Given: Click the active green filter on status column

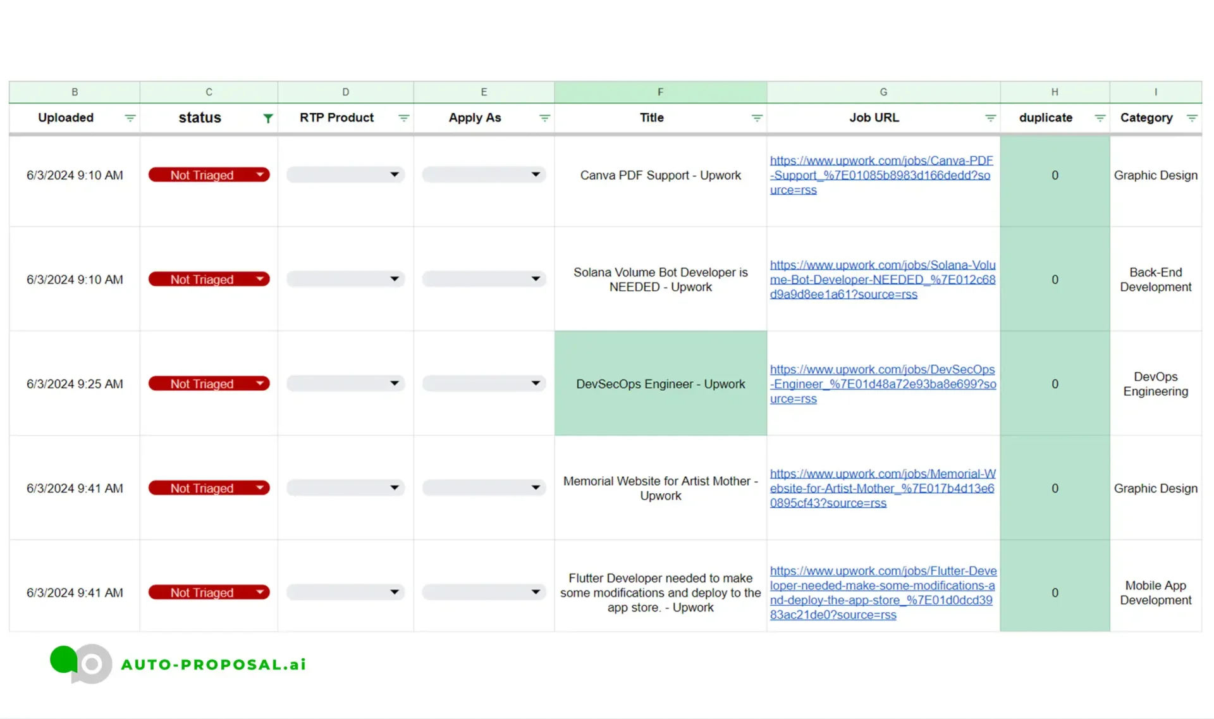Looking at the screenshot, I should [x=268, y=118].
